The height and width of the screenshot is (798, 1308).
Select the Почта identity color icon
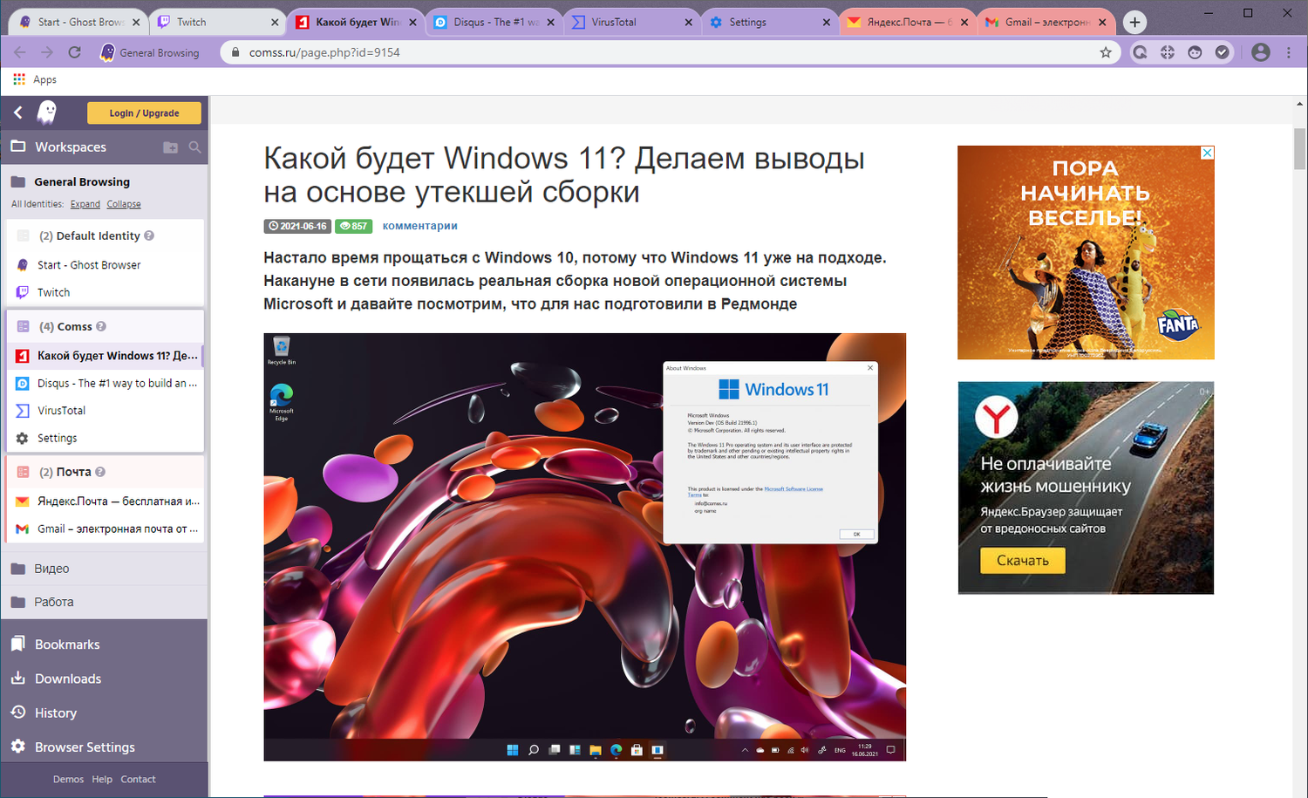(x=24, y=472)
